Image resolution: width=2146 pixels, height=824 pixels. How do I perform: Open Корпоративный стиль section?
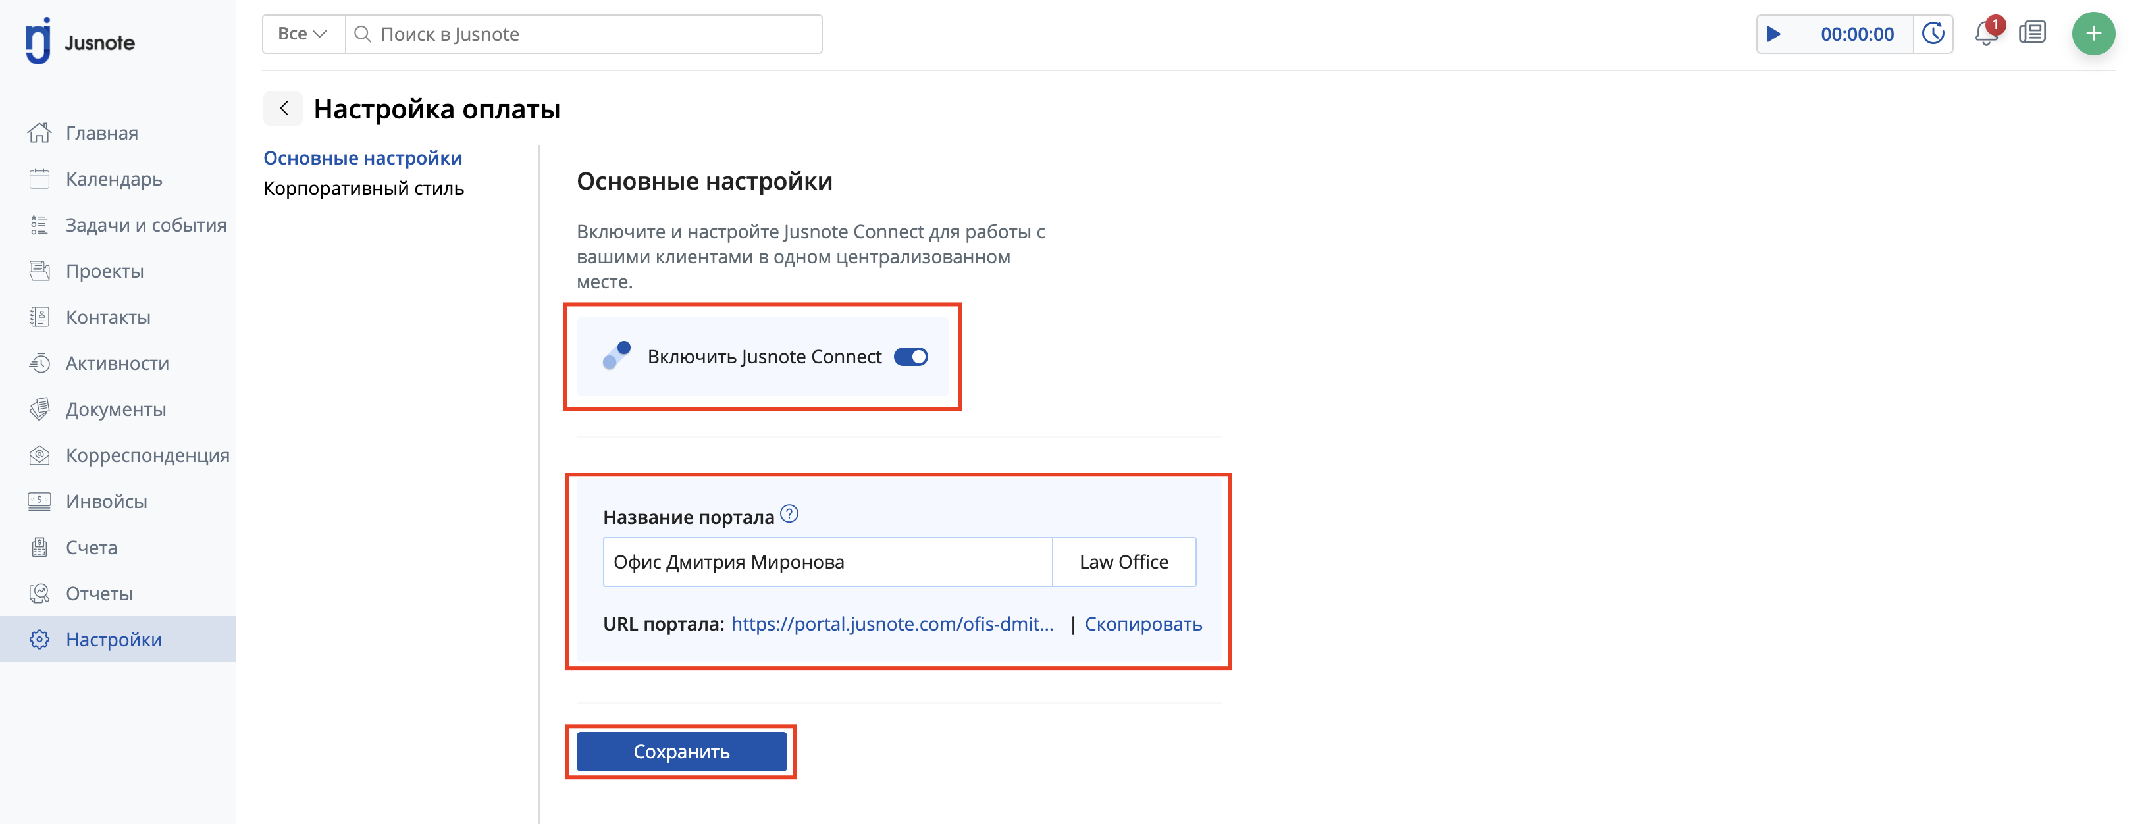point(363,188)
